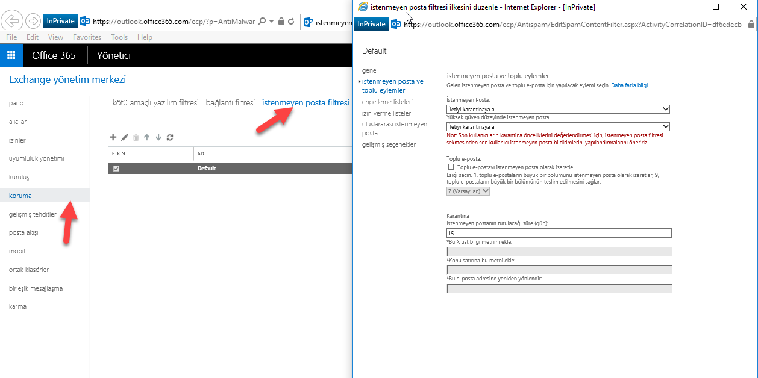Click the 'Yönetici' header link

pos(114,55)
